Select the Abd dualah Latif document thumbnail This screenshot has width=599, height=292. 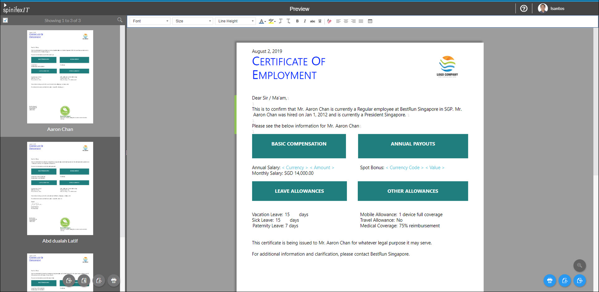click(60, 188)
